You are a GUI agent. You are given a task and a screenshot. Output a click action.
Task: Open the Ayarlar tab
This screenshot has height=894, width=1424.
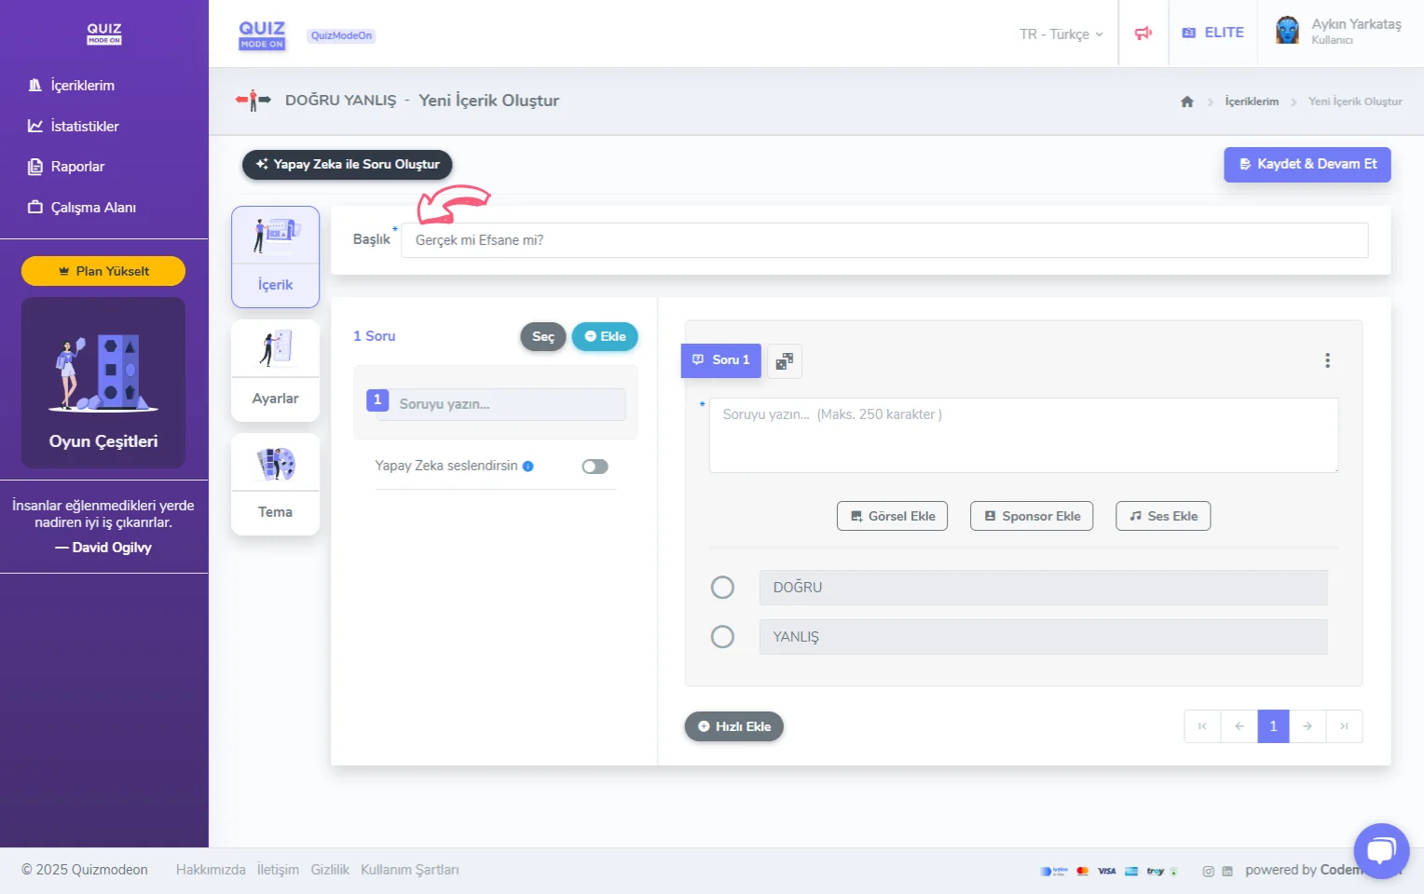[275, 371]
